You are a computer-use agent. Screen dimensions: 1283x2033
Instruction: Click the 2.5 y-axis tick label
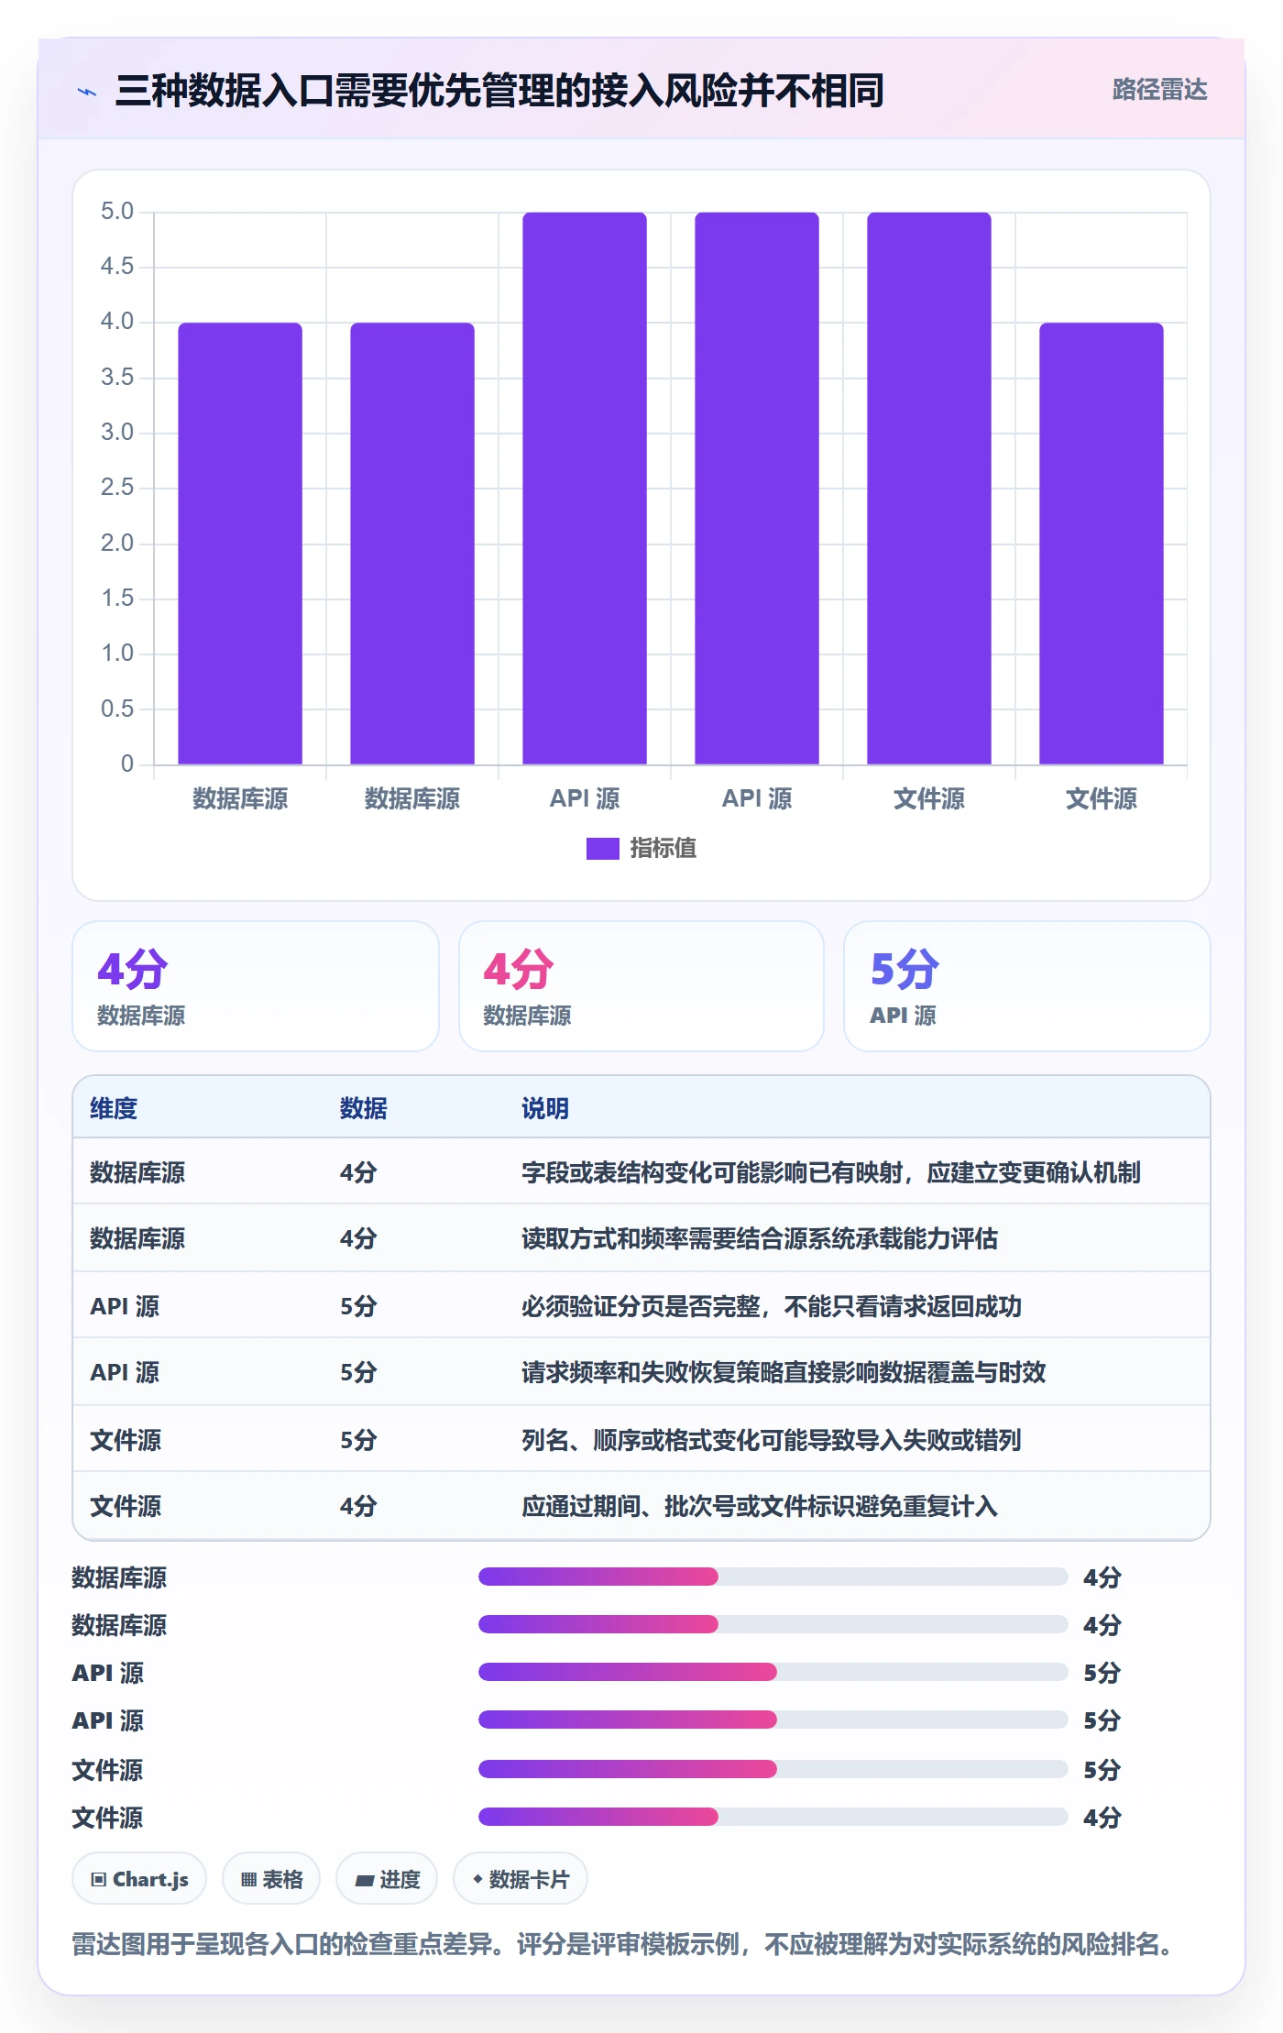point(117,488)
